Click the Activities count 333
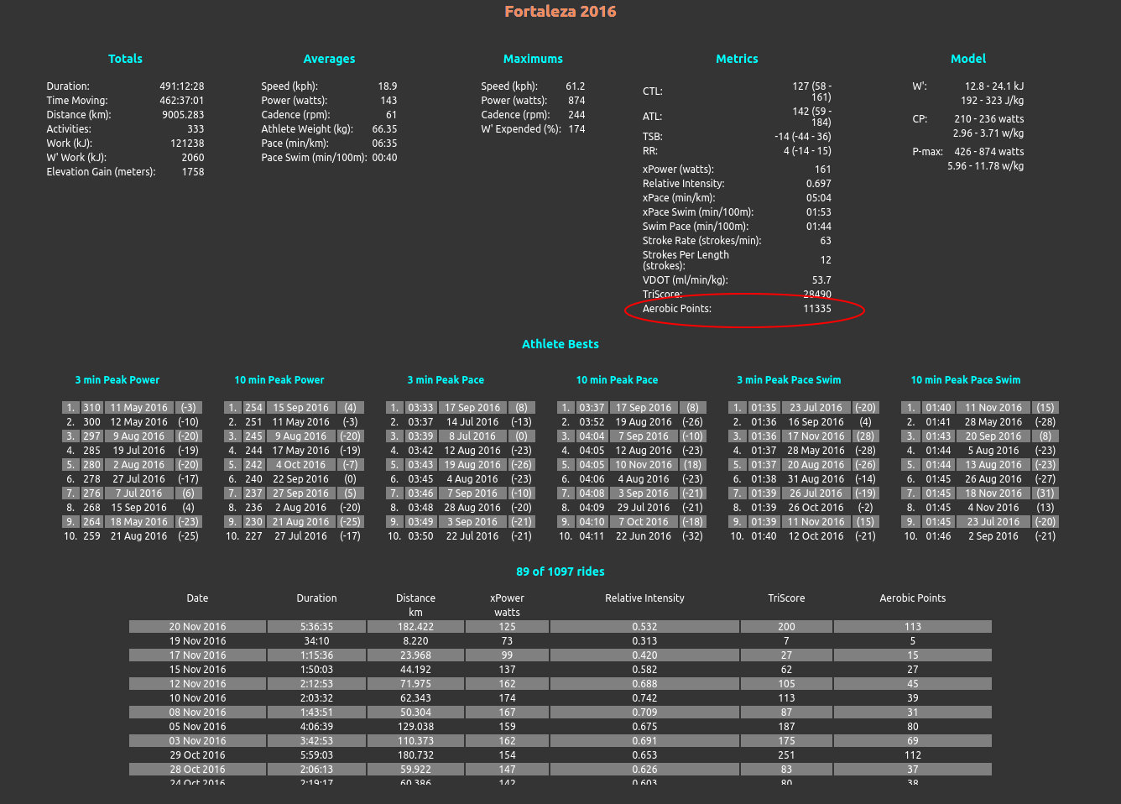 [x=196, y=129]
